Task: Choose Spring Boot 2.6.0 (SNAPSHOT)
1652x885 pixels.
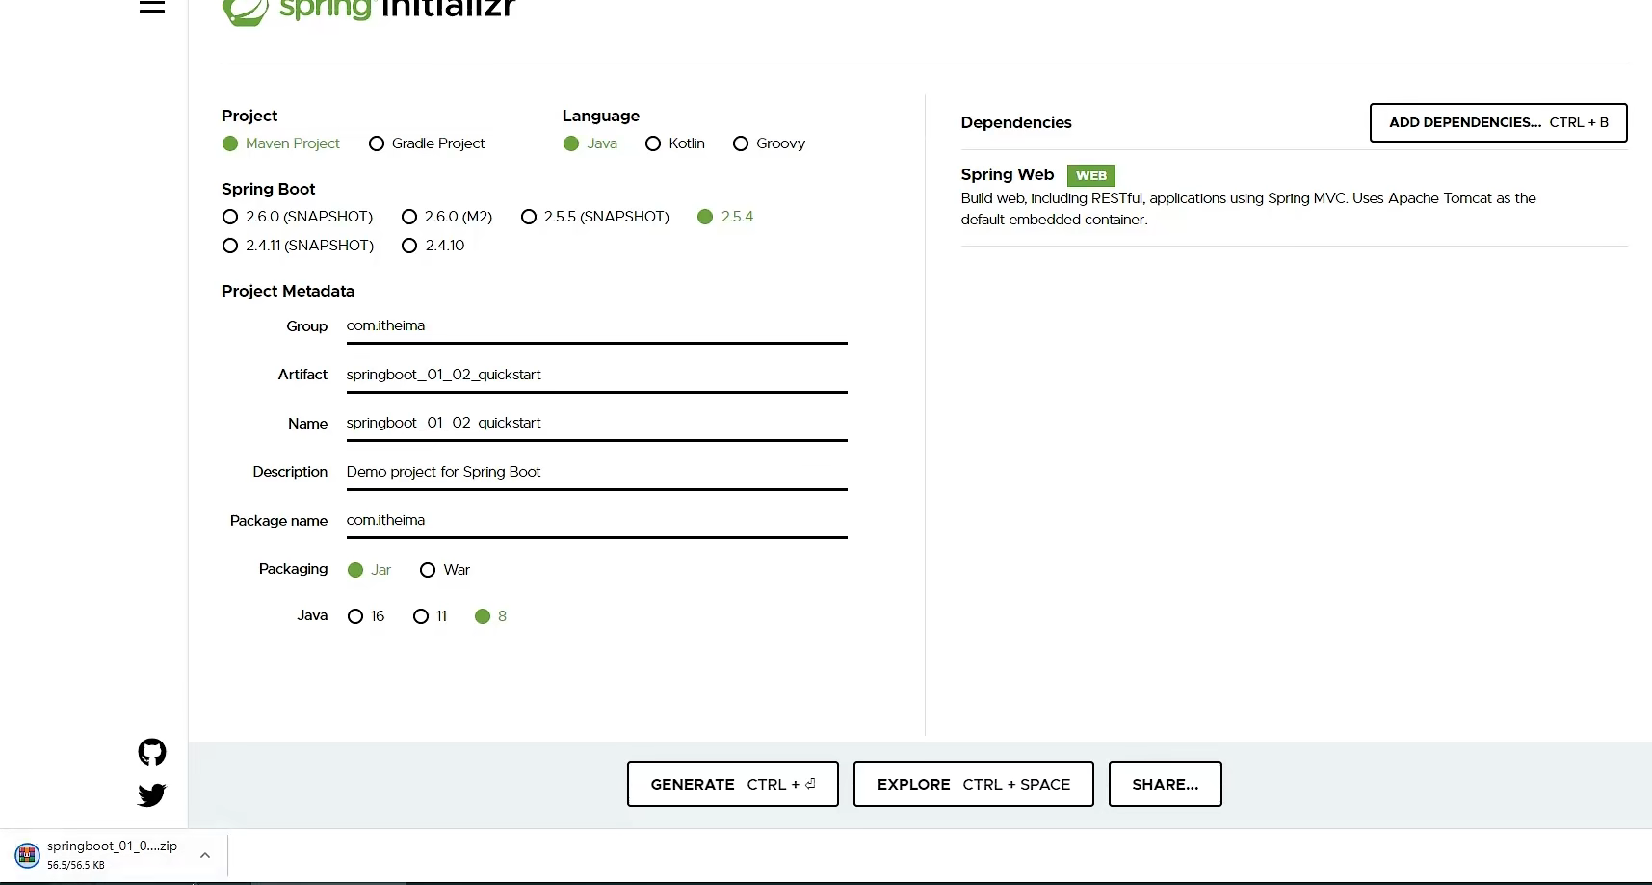Action: (x=298, y=217)
